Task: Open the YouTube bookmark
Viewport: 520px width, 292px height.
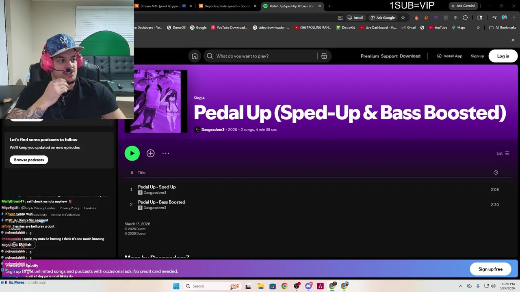Action: (438, 28)
